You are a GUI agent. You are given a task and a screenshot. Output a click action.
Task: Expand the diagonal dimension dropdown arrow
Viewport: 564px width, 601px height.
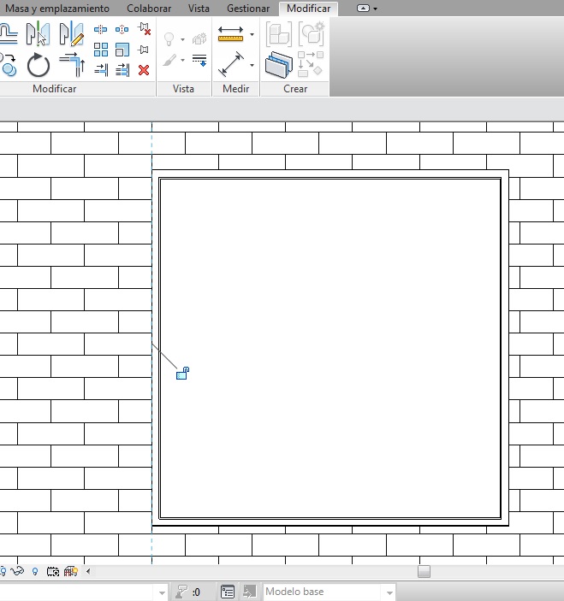[x=252, y=65]
